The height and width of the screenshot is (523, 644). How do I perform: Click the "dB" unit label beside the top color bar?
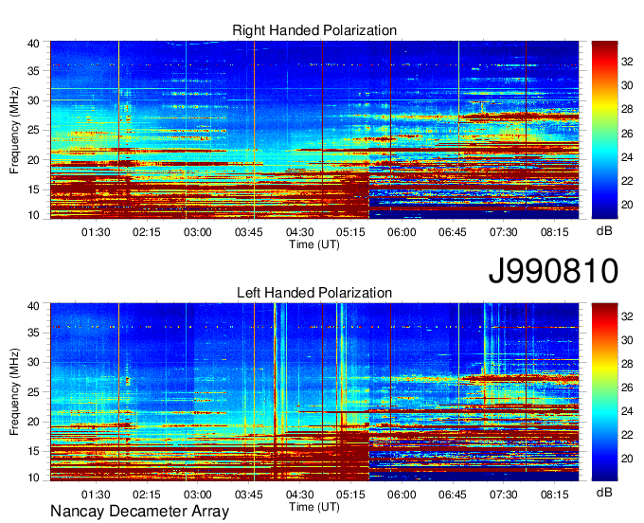(x=604, y=230)
